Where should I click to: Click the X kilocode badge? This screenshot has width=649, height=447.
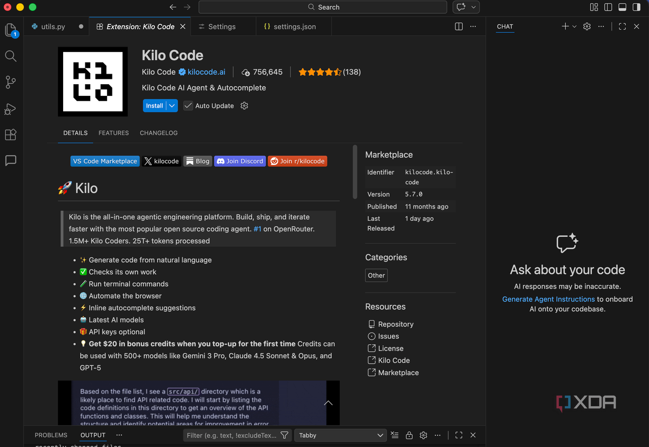pyautogui.click(x=161, y=161)
